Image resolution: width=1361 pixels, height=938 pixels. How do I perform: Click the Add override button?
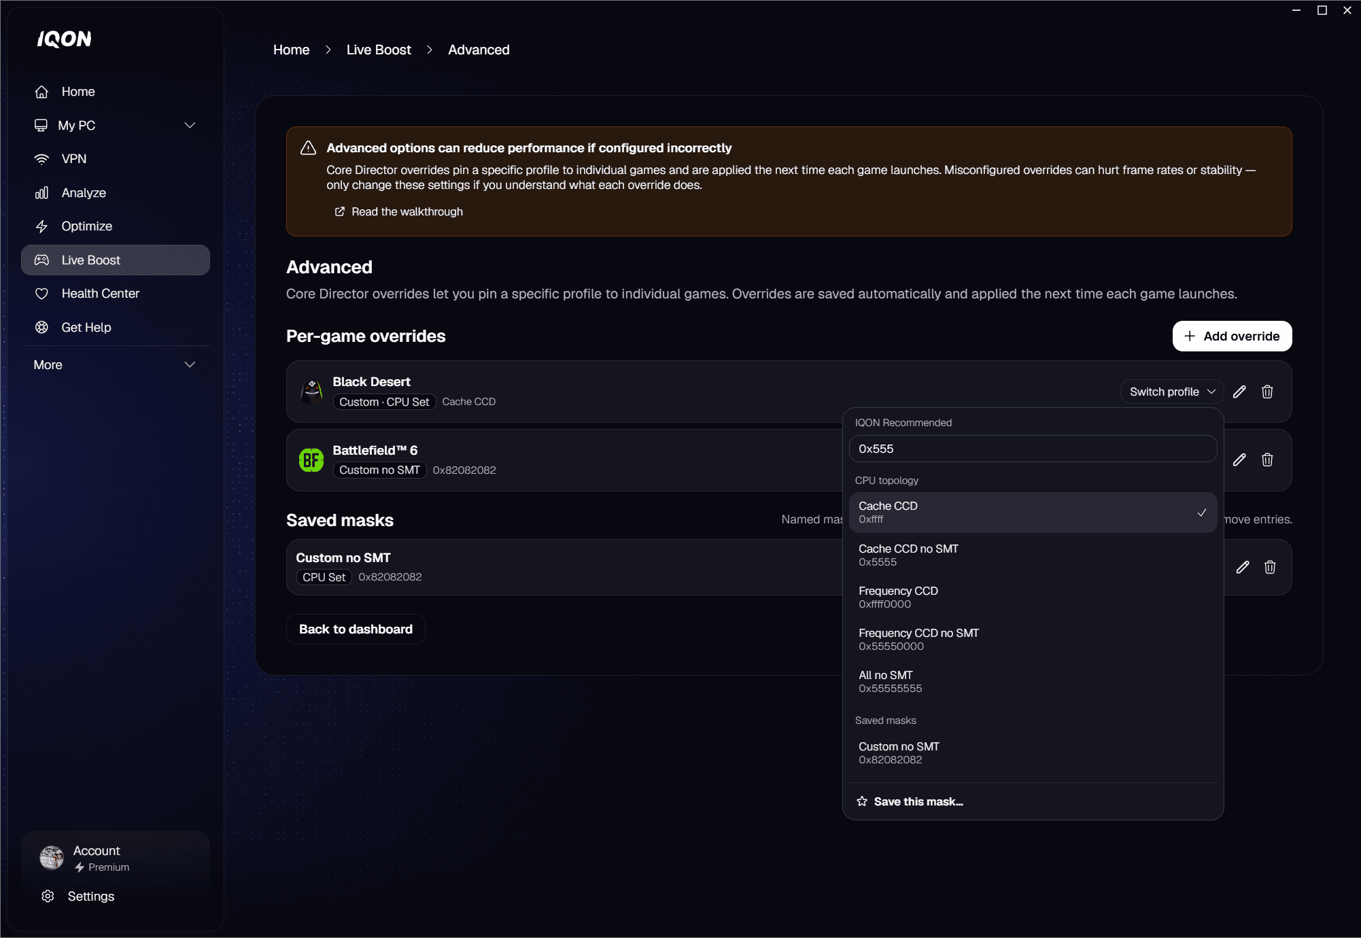pyautogui.click(x=1232, y=336)
